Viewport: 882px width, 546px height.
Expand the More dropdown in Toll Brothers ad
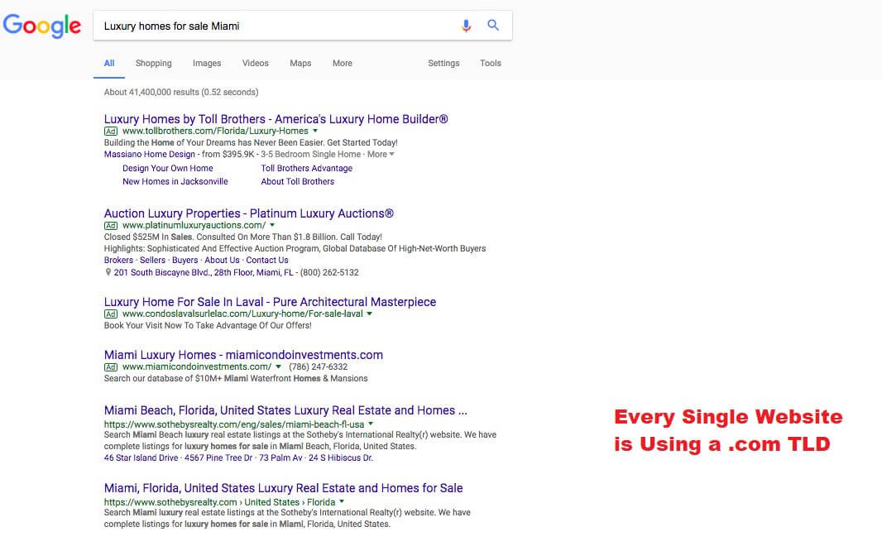click(381, 154)
